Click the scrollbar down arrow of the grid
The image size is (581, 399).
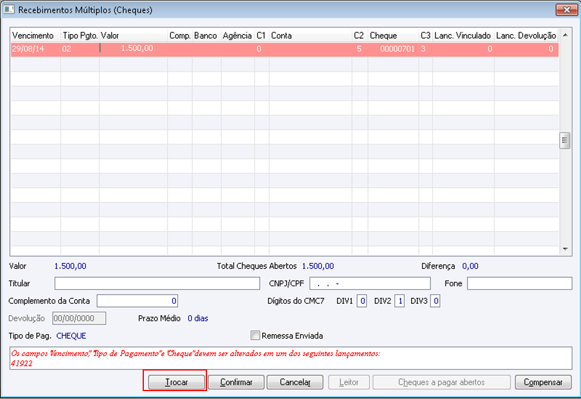(x=565, y=249)
